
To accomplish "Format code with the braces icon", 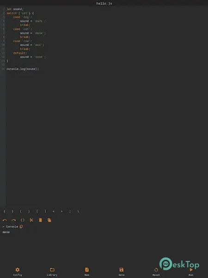I will click(x=23, y=220).
